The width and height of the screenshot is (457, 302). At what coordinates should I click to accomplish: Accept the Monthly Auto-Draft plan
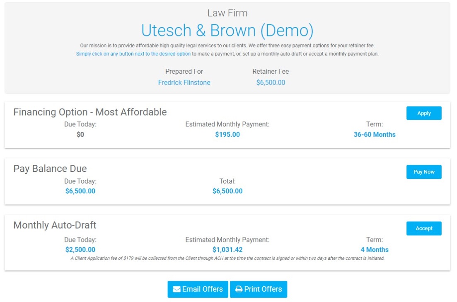(424, 228)
